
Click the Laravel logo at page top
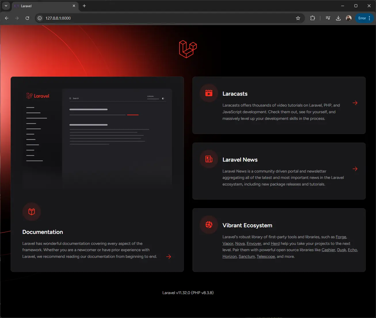188,49
